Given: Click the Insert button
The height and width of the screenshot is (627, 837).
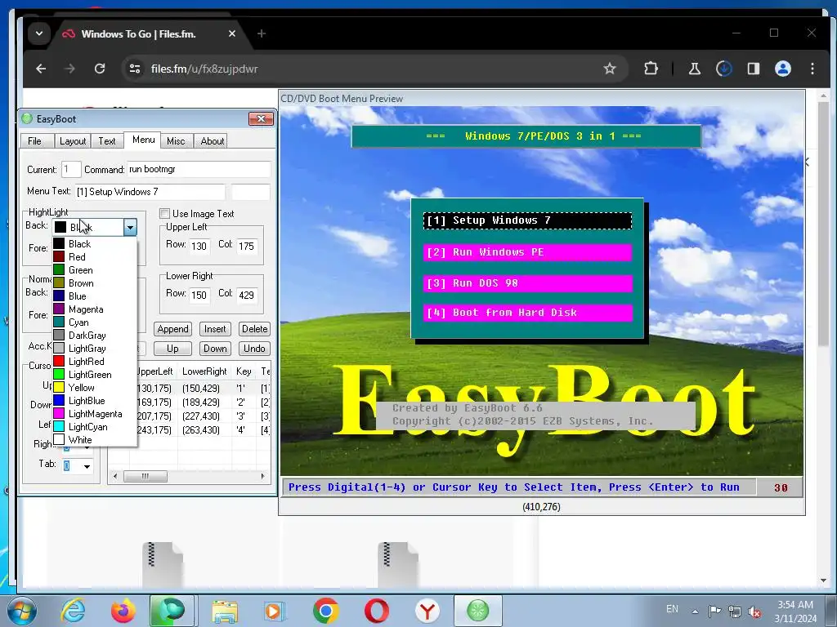Looking at the screenshot, I should [x=215, y=329].
